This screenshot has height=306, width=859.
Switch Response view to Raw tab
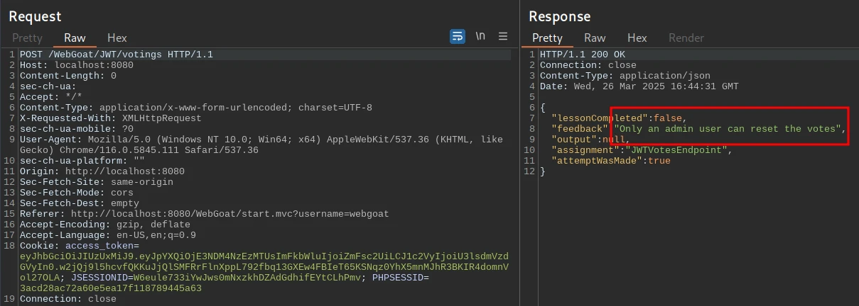tap(595, 38)
